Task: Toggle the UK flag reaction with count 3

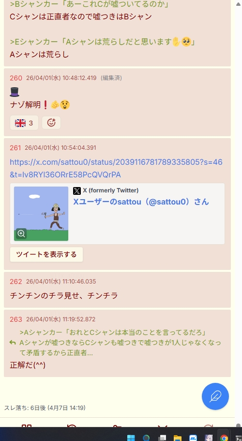Action: (x=24, y=123)
